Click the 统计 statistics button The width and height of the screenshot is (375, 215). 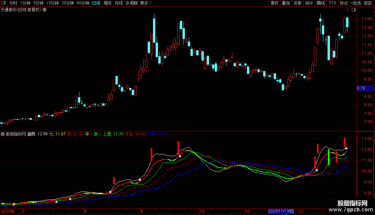309,3
